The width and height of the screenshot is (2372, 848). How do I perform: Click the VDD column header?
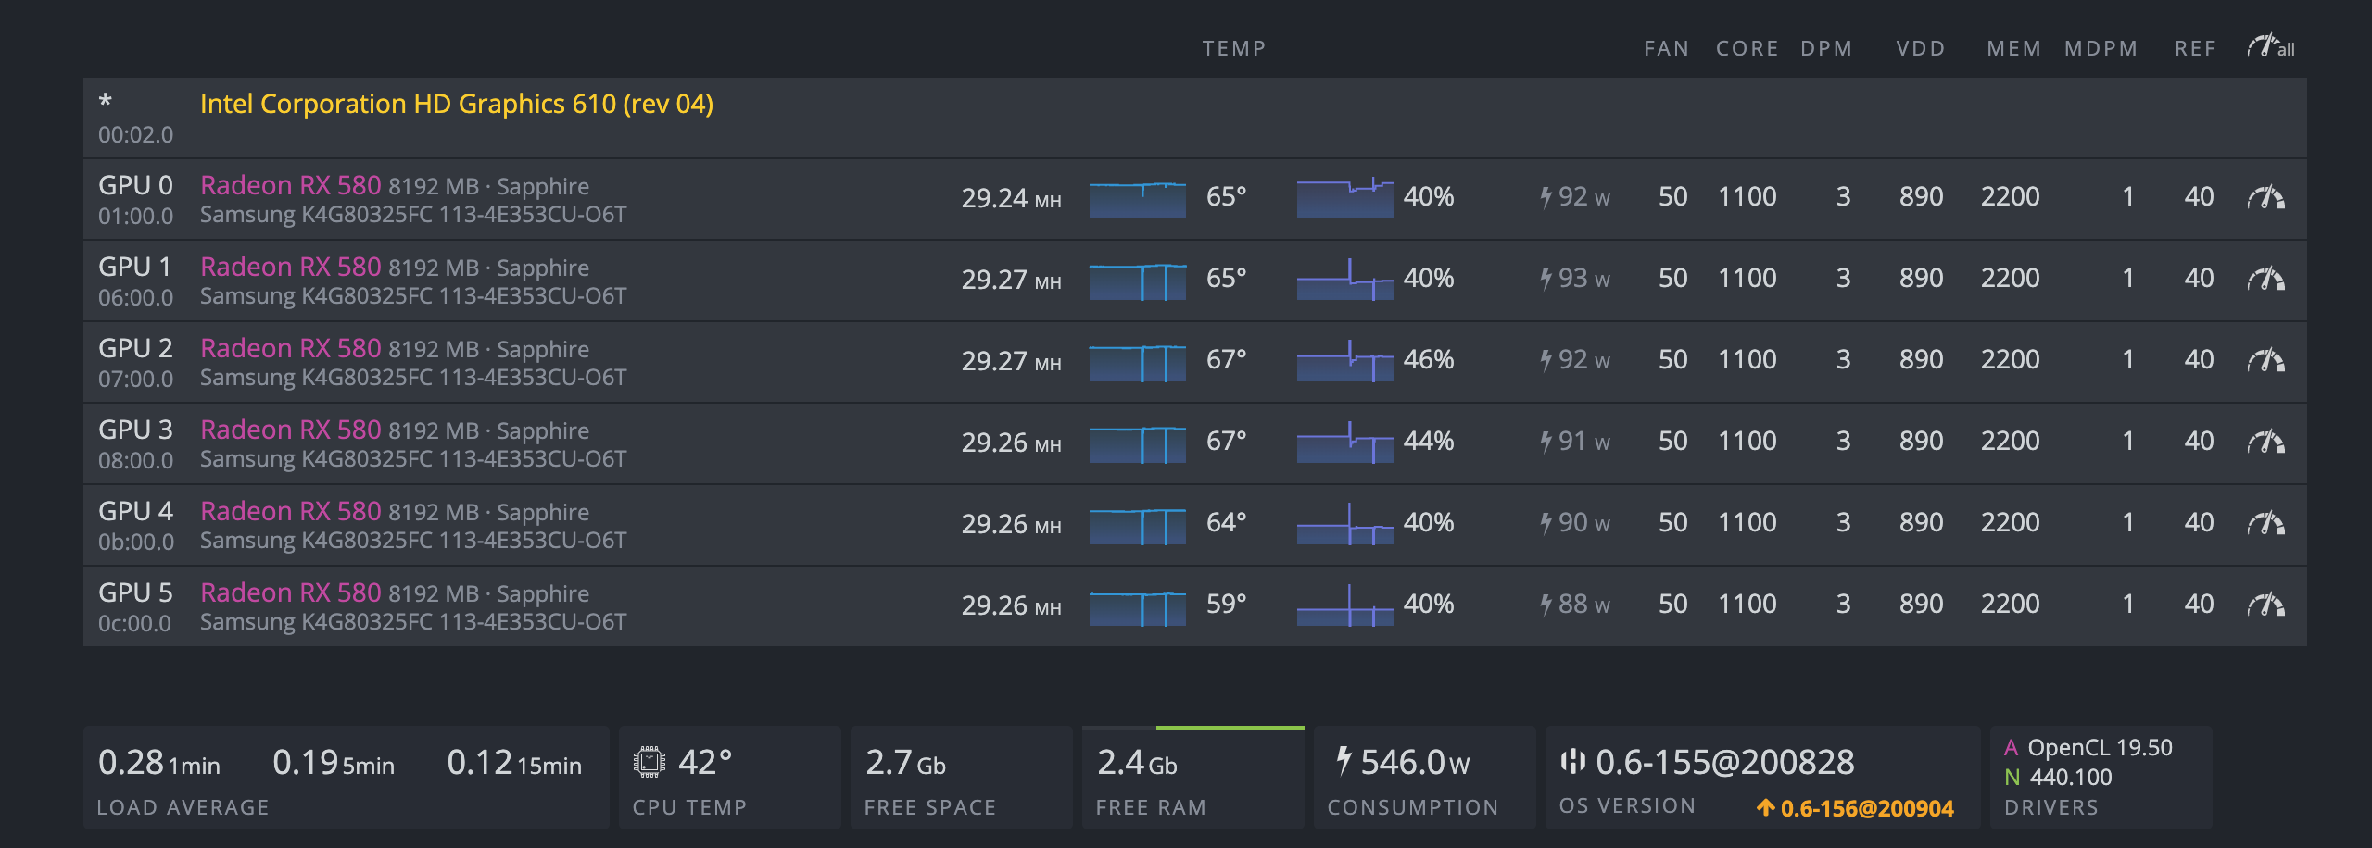[1921, 48]
